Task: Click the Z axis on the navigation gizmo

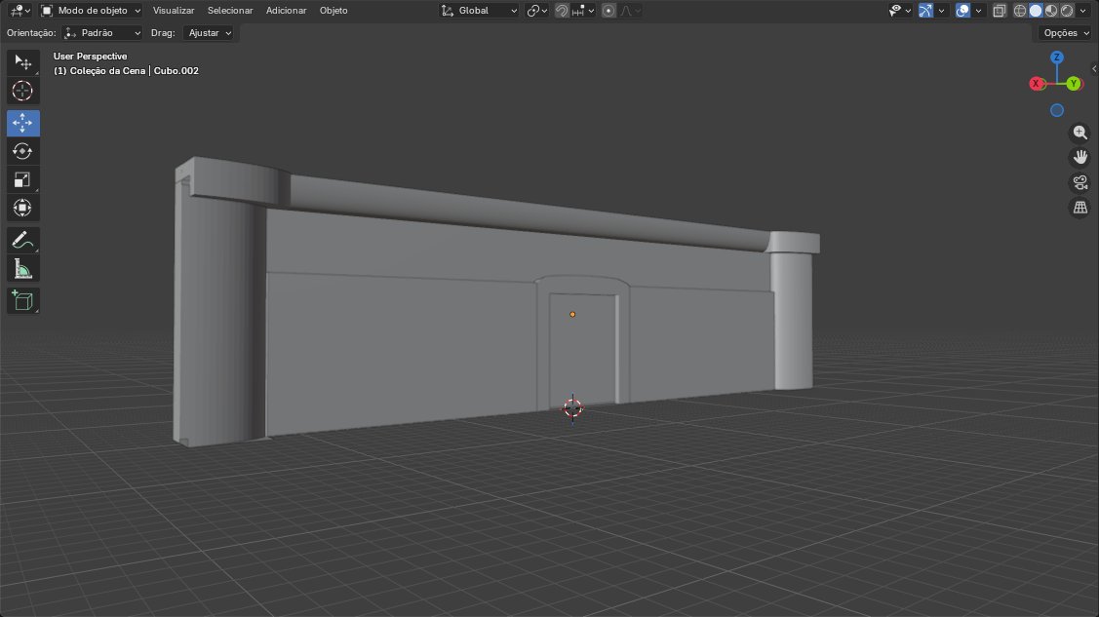Action: click(x=1057, y=58)
